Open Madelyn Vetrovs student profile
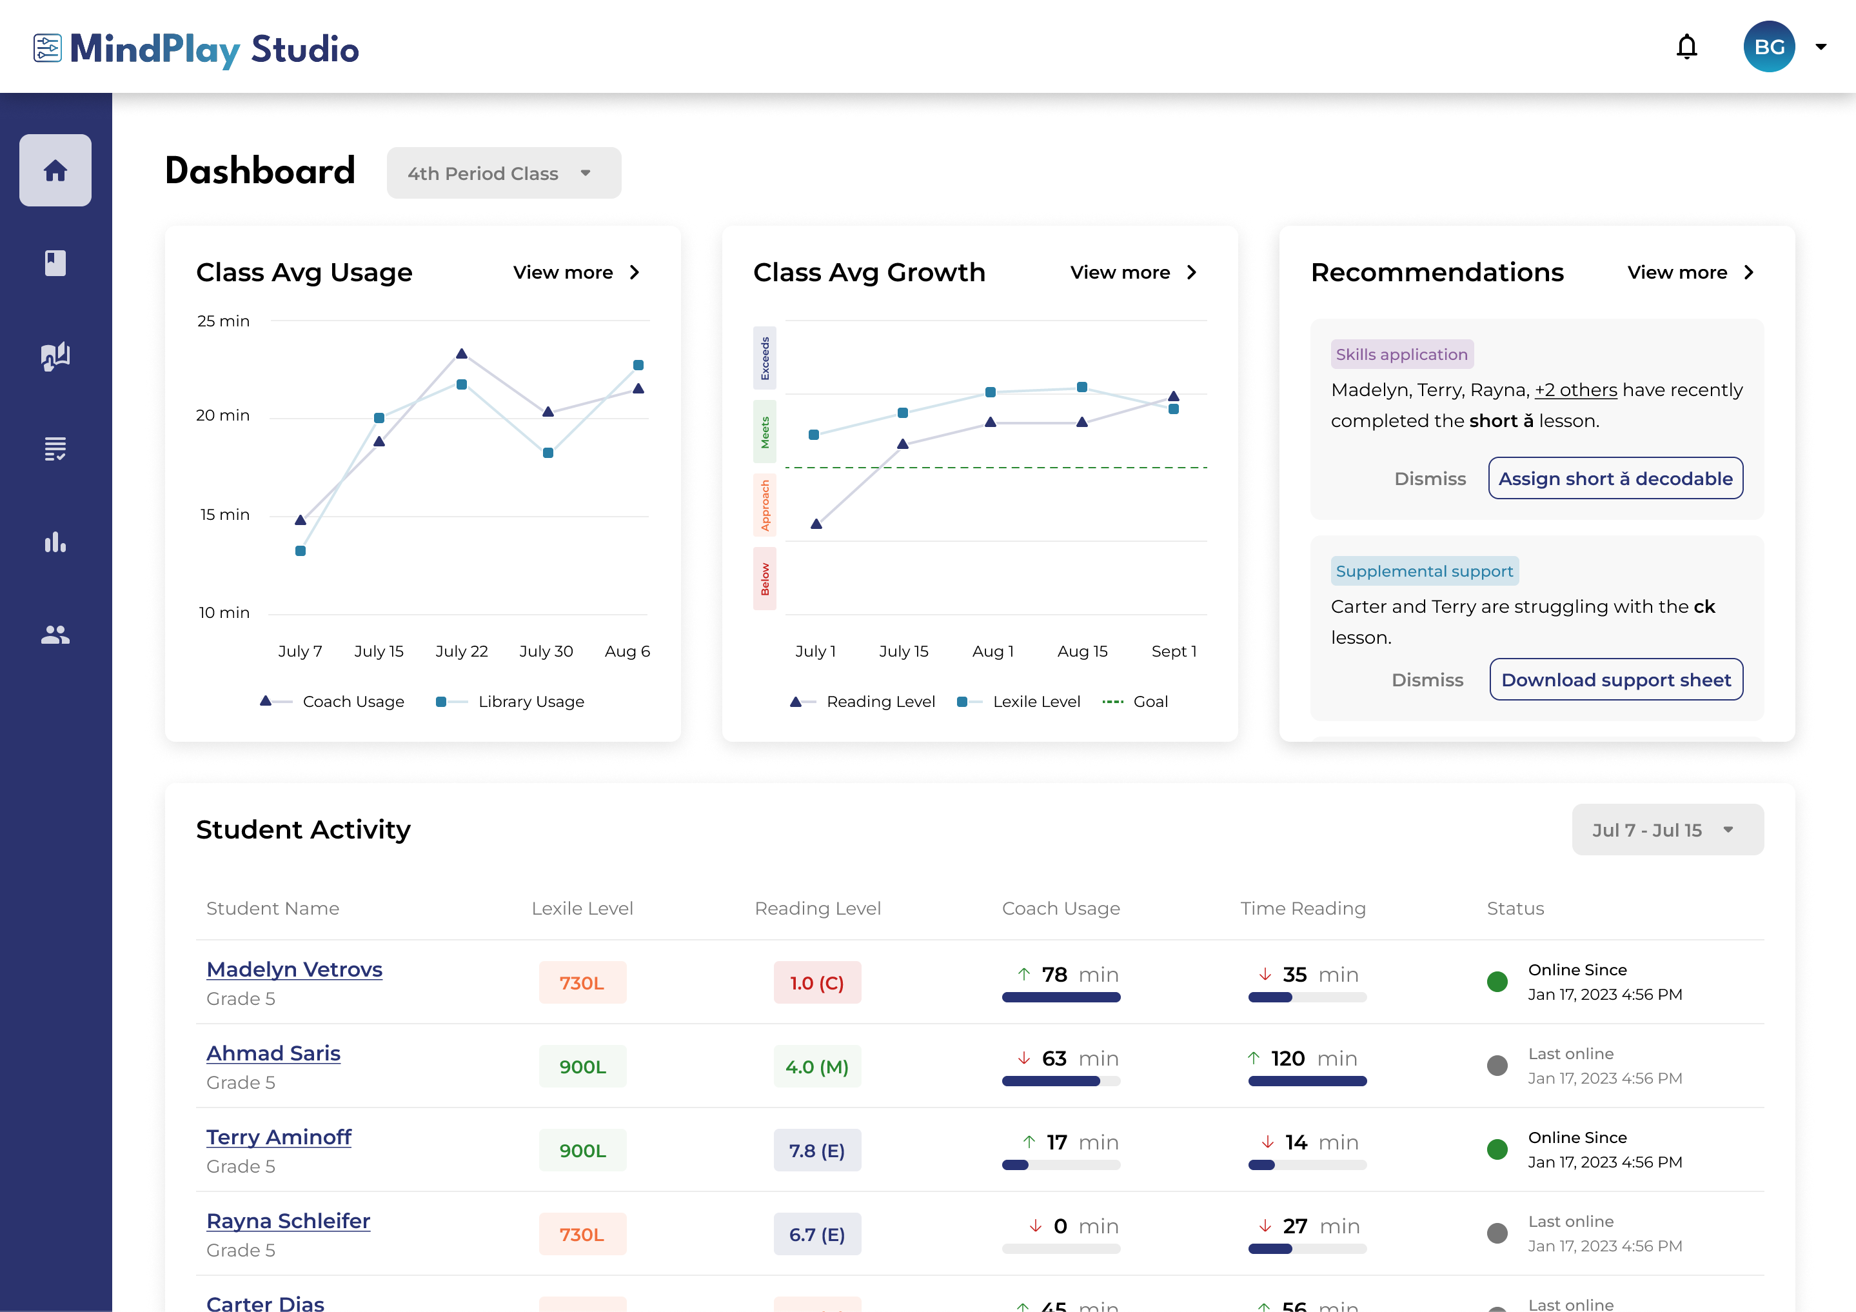This screenshot has width=1856, height=1312. (294, 969)
